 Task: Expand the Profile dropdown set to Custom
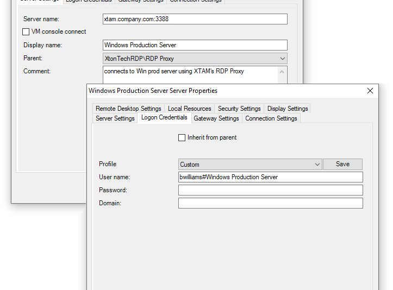(x=250, y=165)
